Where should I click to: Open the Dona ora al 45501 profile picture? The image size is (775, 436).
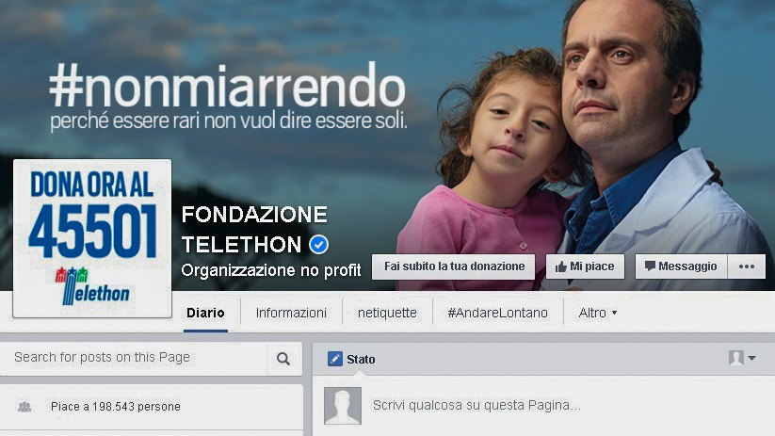pyautogui.click(x=92, y=238)
